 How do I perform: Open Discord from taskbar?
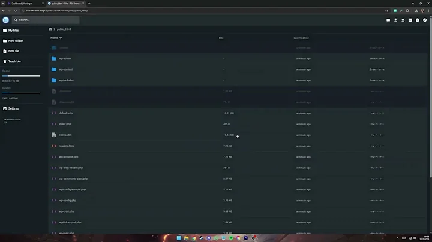[209, 238]
